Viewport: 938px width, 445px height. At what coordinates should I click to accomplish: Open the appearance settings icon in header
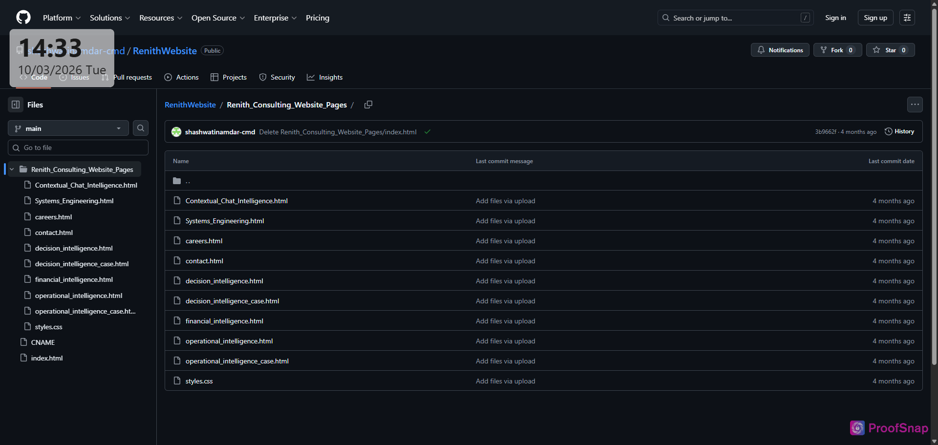tap(907, 18)
